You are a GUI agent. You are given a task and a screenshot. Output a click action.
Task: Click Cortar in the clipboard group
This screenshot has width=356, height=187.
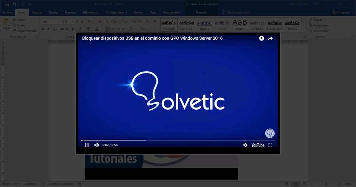[x=19, y=20]
